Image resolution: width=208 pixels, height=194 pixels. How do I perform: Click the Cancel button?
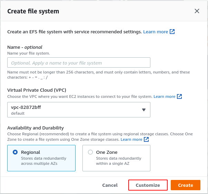110,185
